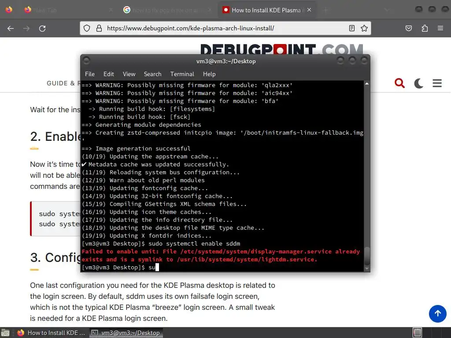
Task: Open a new browser tab with plus
Action: click(x=325, y=10)
